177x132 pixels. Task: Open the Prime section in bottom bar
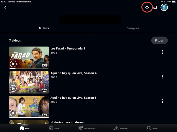[54, 128]
